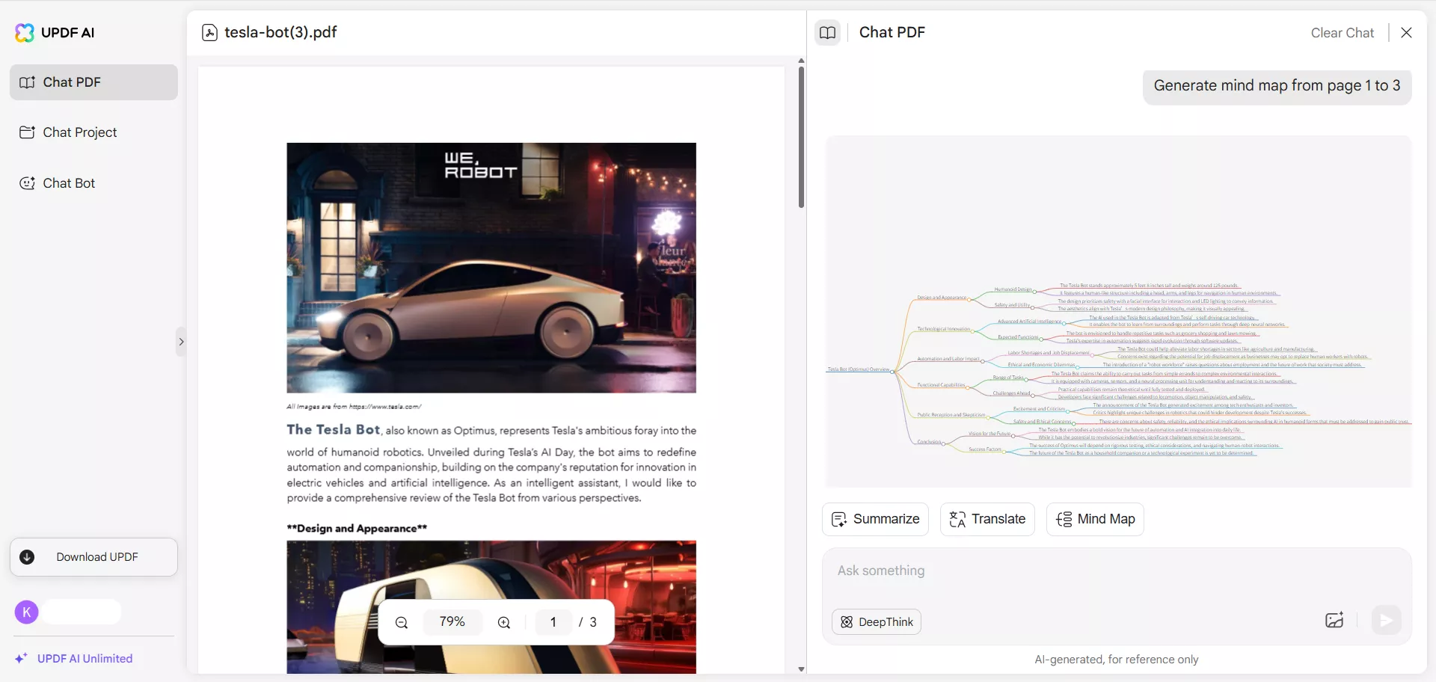Click the current page number field

[x=553, y=622]
